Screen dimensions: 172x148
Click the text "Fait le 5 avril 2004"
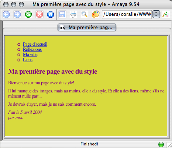pyautogui.click(x=25, y=112)
